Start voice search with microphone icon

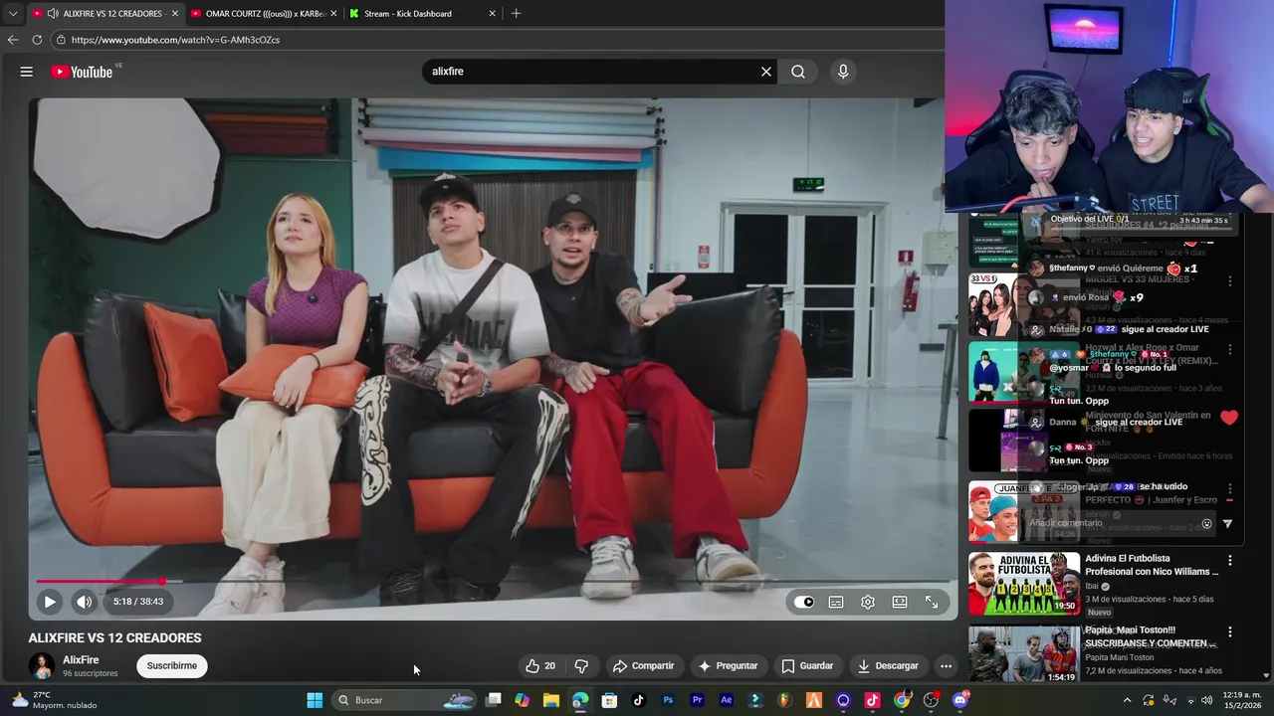tap(843, 72)
